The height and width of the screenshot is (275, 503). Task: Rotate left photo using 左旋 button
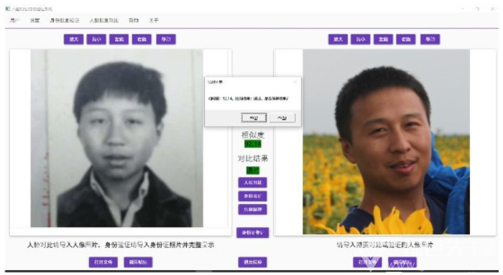click(x=119, y=39)
